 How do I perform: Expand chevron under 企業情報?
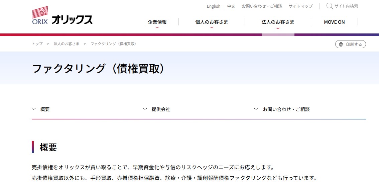pos(157,27)
